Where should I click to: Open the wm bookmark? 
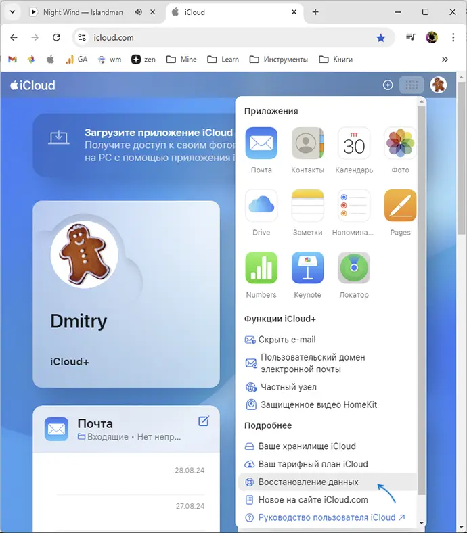110,60
